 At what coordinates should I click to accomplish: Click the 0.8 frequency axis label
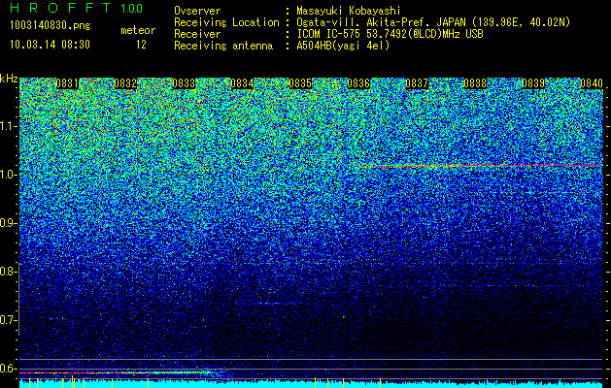click(x=7, y=272)
